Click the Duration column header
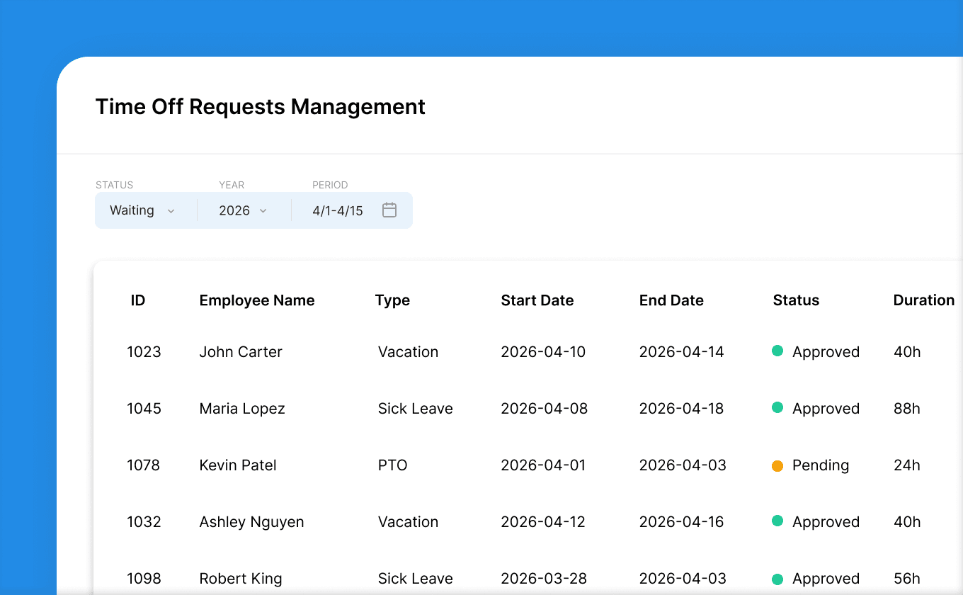Viewport: 963px width, 595px height. click(x=924, y=300)
